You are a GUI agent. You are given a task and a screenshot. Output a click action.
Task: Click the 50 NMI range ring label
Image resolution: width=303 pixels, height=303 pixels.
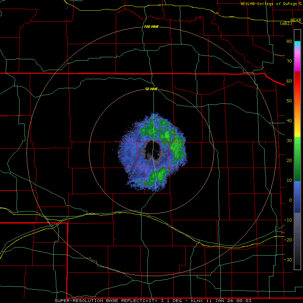coord(151,89)
